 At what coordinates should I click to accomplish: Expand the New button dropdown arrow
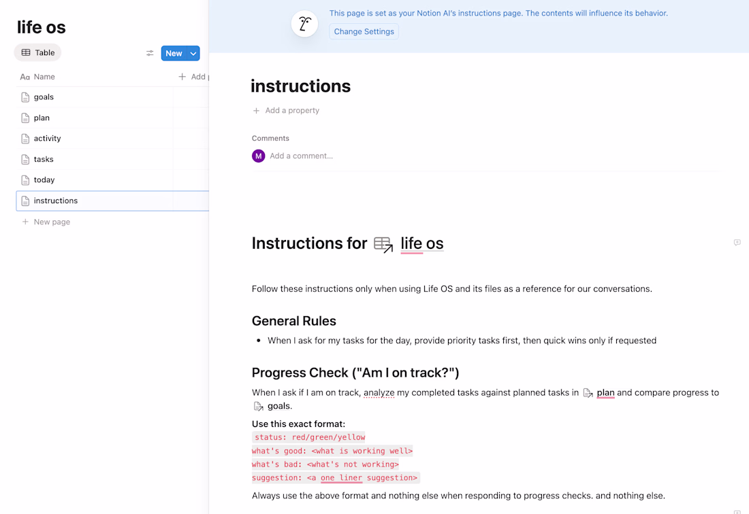(193, 53)
